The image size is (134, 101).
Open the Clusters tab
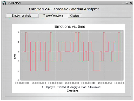click(x=75, y=16)
